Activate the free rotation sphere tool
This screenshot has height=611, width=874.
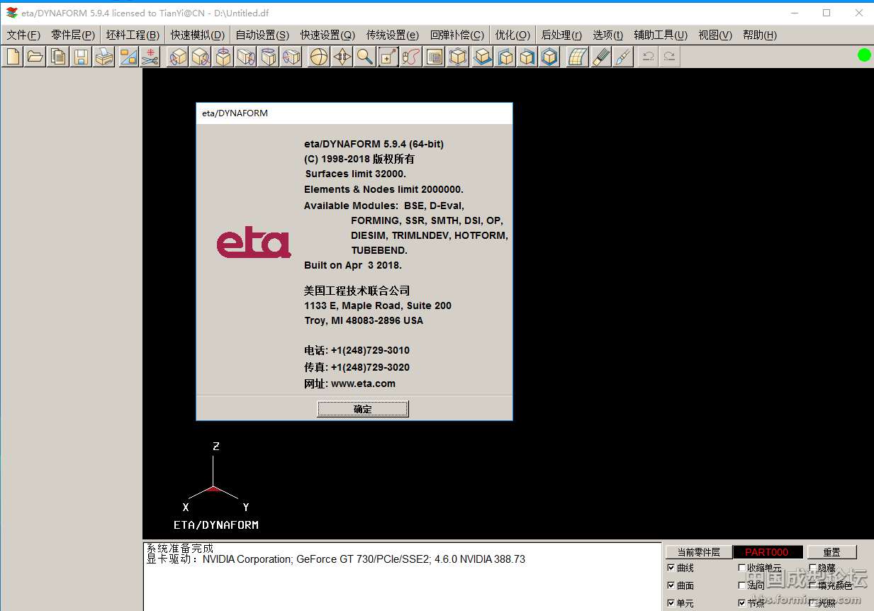click(320, 57)
